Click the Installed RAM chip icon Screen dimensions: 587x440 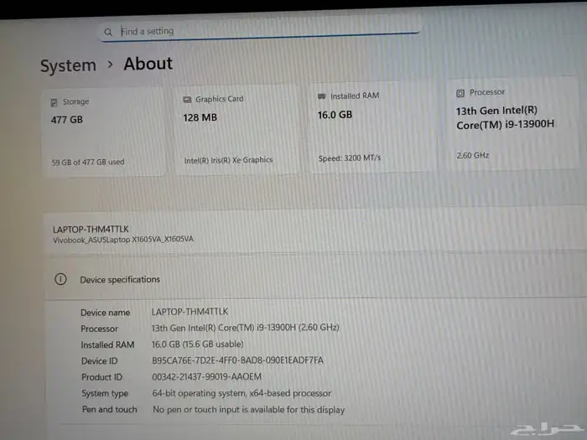point(322,96)
